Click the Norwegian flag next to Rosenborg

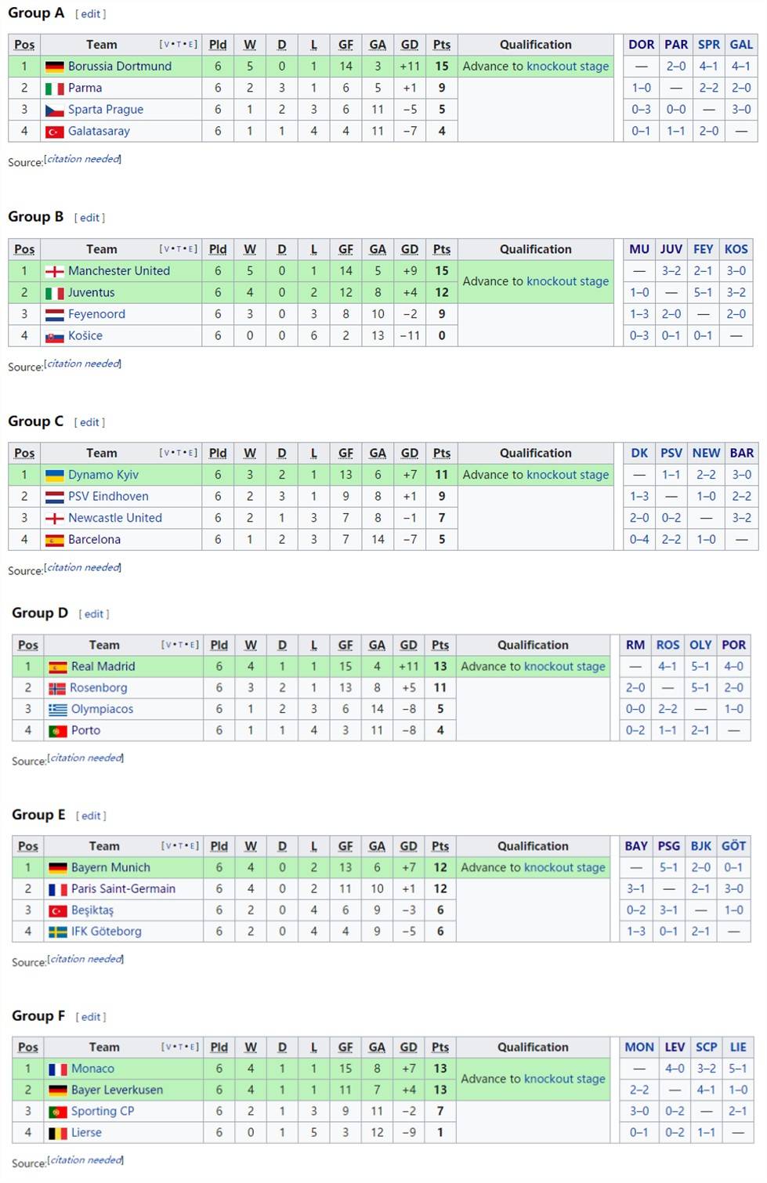click(57, 689)
